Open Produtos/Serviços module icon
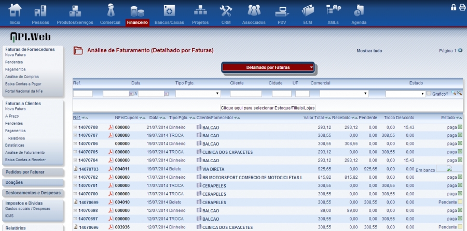Image resolution: width=467 pixels, height=231 pixels. [x=75, y=11]
